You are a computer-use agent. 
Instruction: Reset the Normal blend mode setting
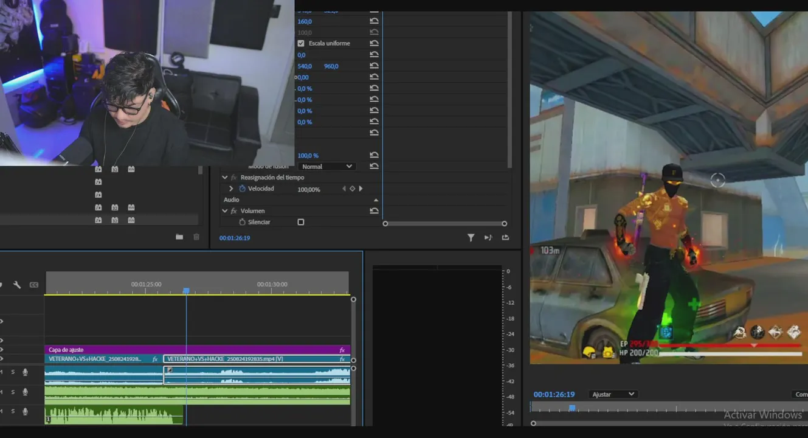click(374, 166)
